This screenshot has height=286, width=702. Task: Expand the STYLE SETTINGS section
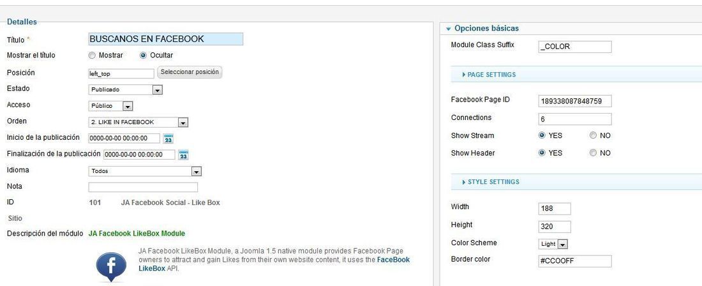point(491,182)
